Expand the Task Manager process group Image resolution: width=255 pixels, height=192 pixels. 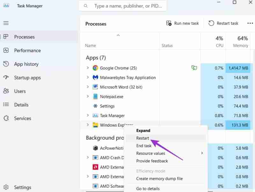pos(88,115)
